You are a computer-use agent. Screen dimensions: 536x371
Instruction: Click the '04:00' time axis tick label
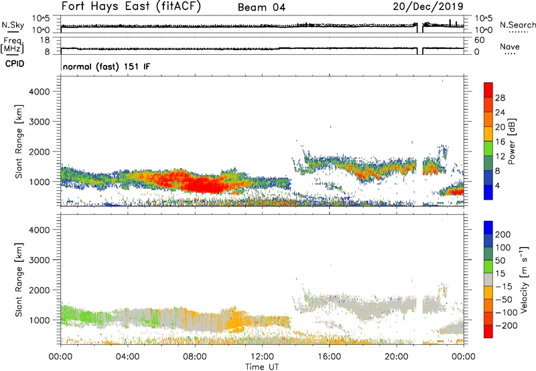(127, 357)
